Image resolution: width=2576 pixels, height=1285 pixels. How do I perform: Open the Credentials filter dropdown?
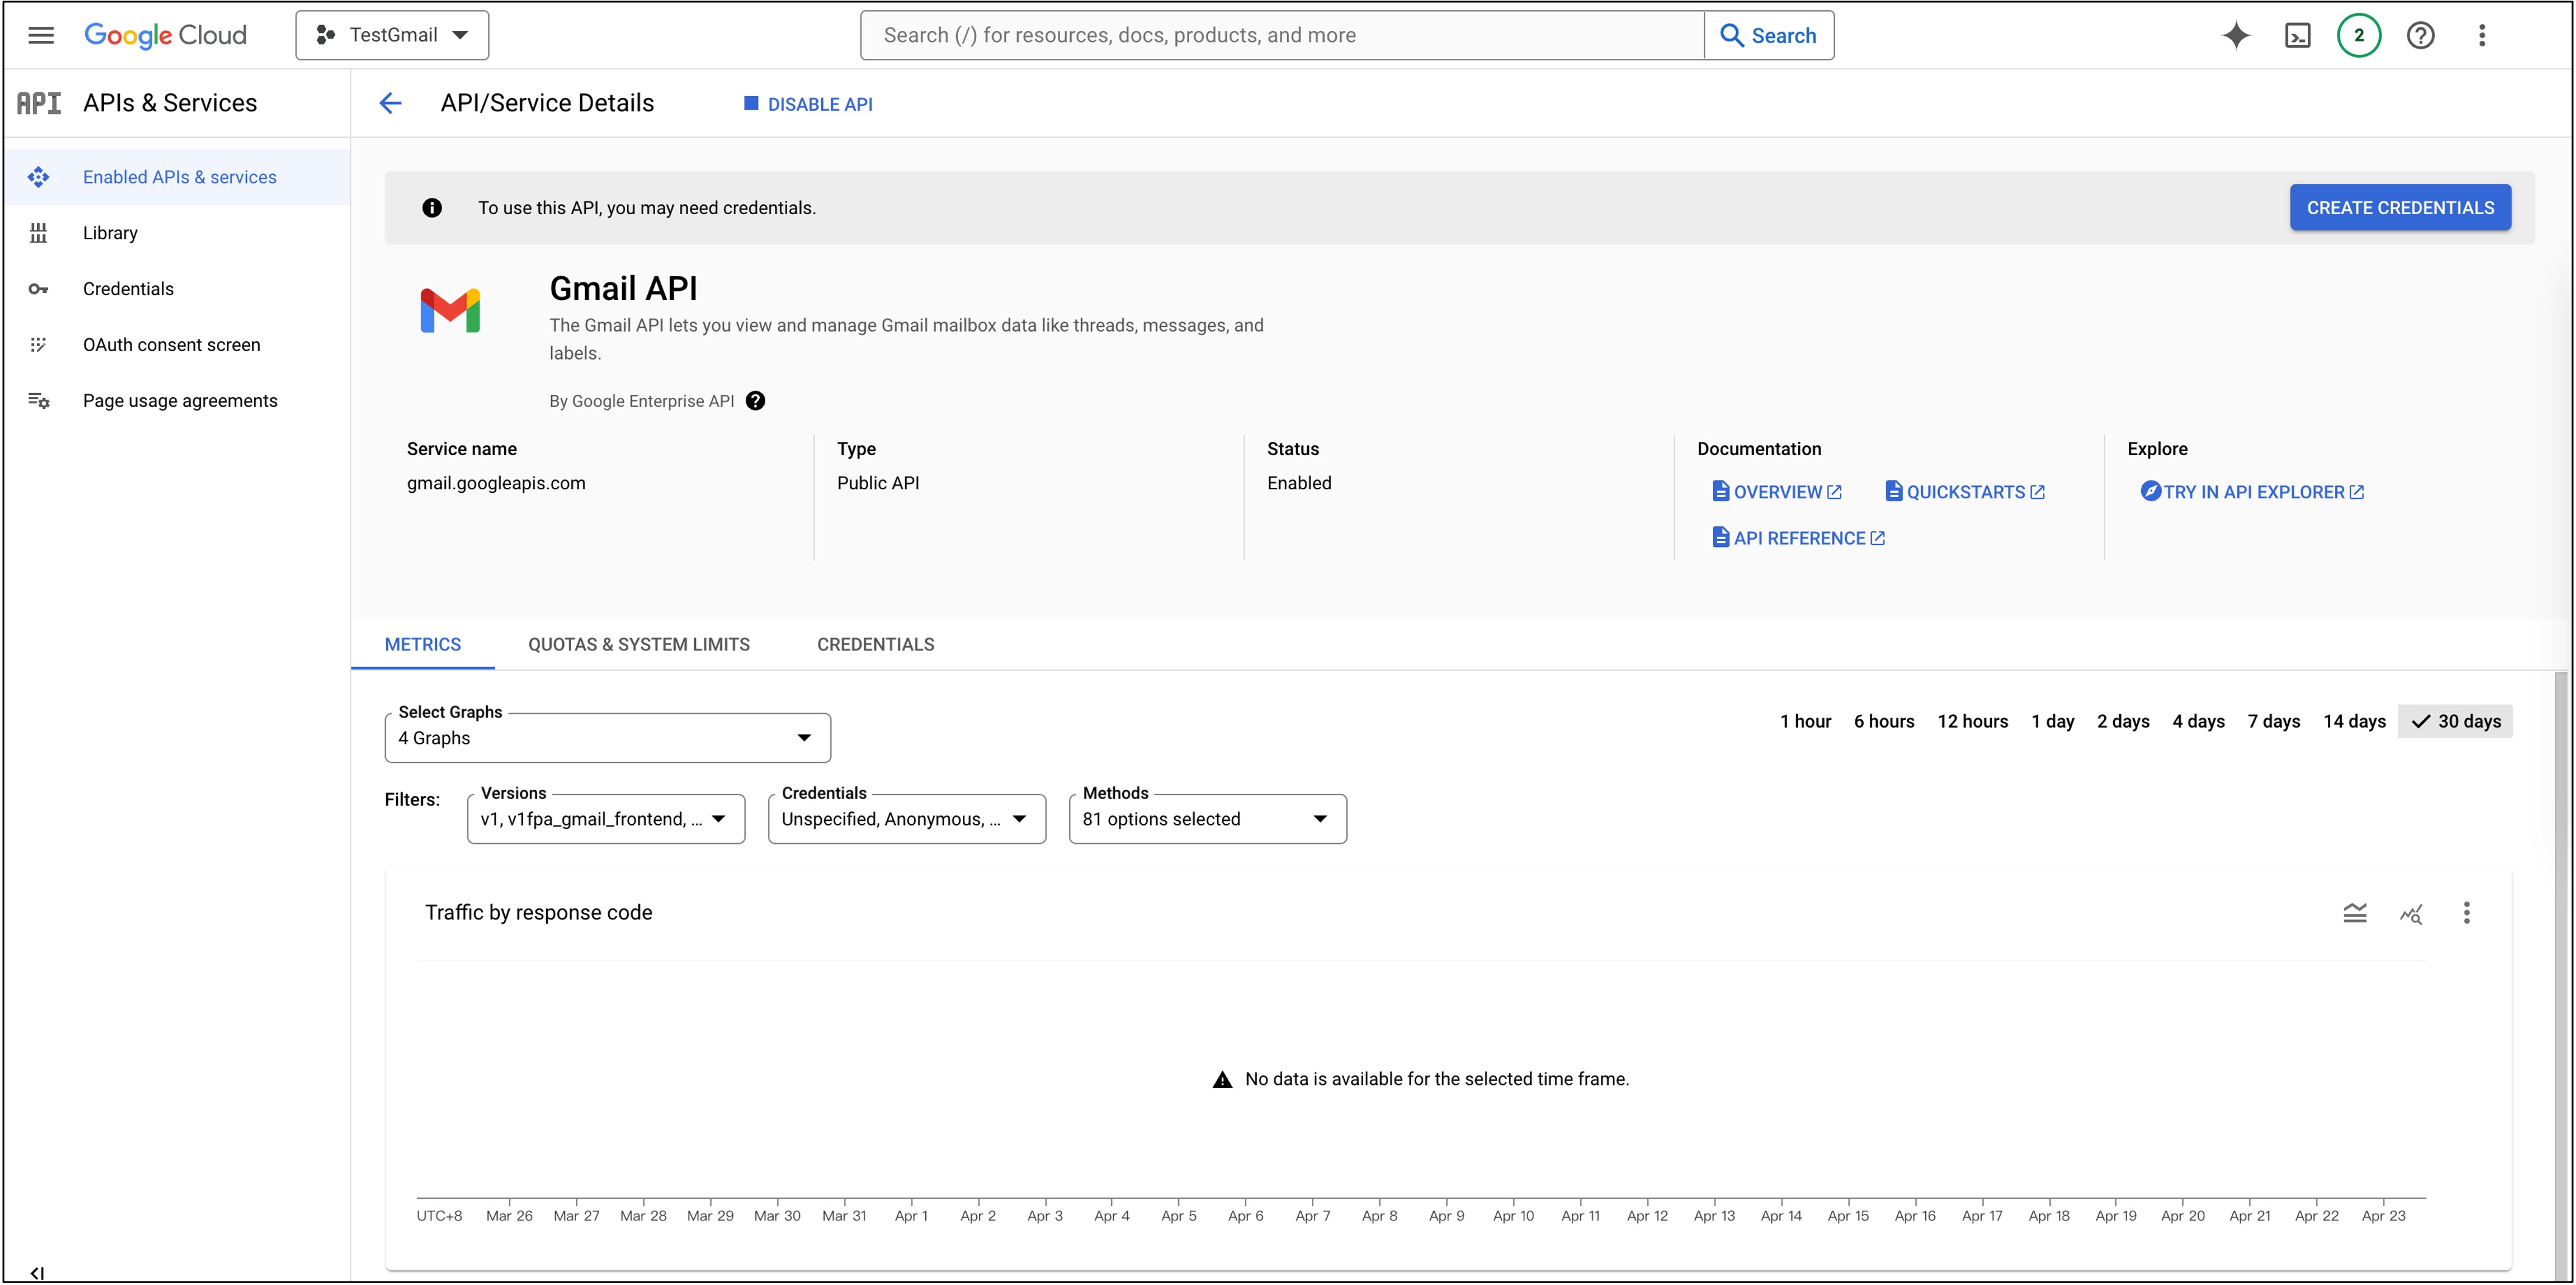coord(907,819)
